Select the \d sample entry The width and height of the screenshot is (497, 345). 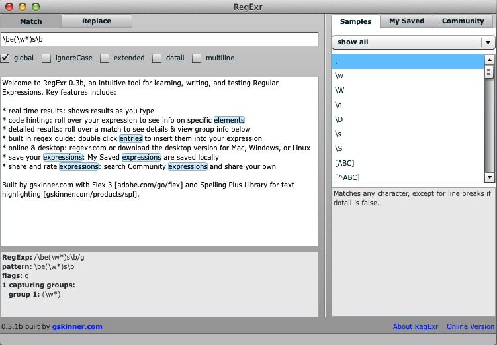(408, 105)
